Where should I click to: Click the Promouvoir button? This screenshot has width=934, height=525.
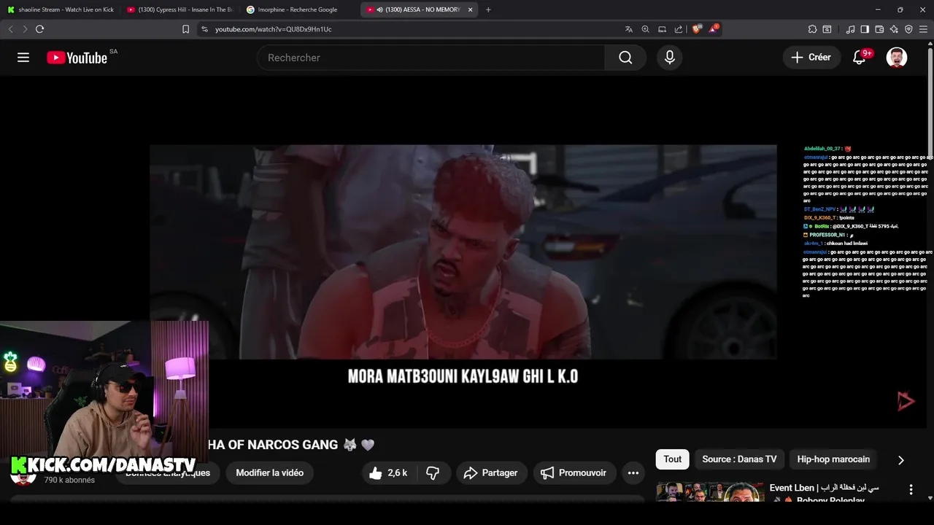pos(574,472)
